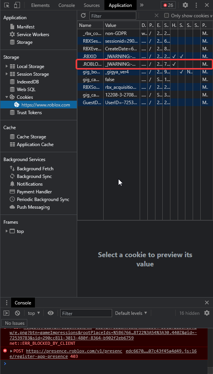
Task: Select the _rbx_co... cookie row
Action: coord(145,33)
